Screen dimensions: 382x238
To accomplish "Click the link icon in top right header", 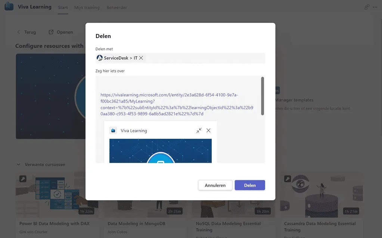I will [x=366, y=7].
